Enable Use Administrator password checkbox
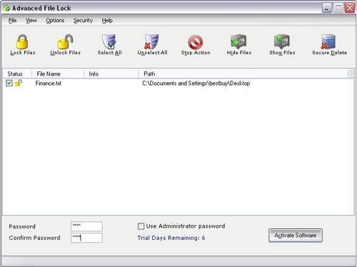 [141, 226]
